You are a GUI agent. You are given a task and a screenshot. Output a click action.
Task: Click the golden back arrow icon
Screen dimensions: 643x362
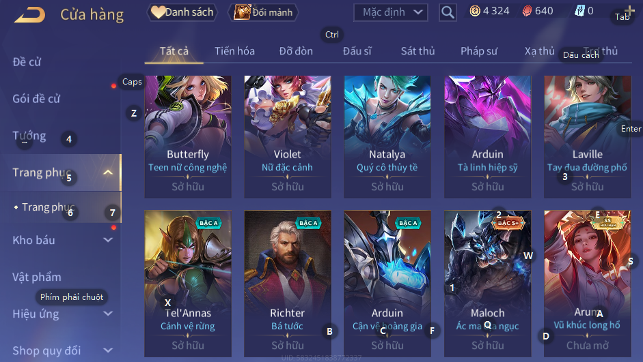pyautogui.click(x=29, y=15)
